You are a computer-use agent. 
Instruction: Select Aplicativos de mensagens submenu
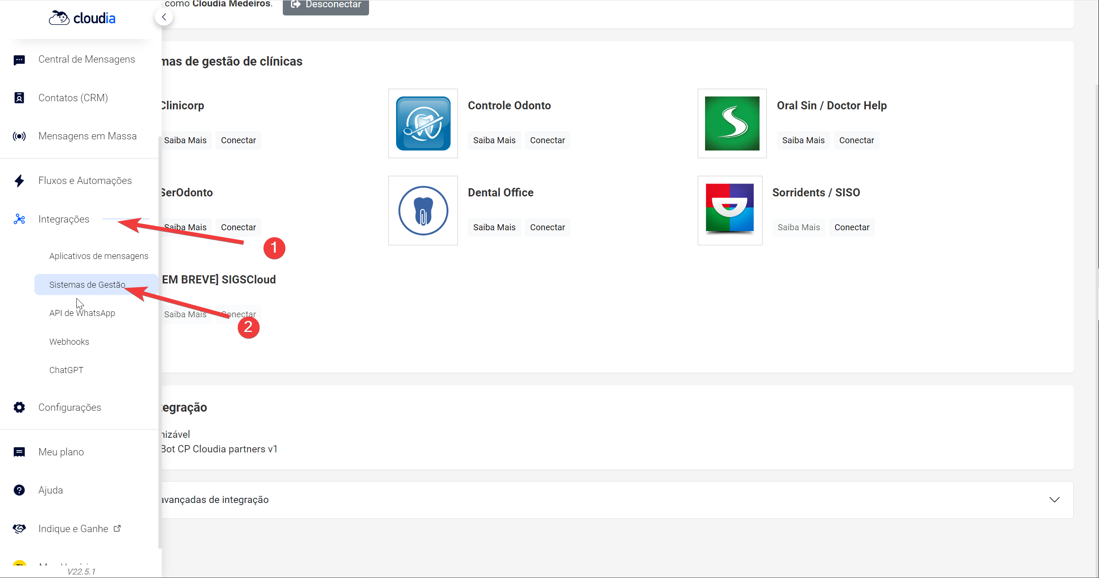pos(99,256)
